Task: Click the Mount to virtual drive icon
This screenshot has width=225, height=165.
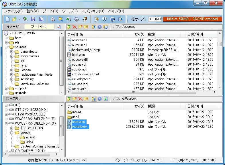Action: click(77, 19)
